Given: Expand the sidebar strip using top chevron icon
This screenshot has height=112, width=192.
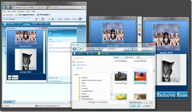Looking at the screenshot, I should (x=139, y=19).
